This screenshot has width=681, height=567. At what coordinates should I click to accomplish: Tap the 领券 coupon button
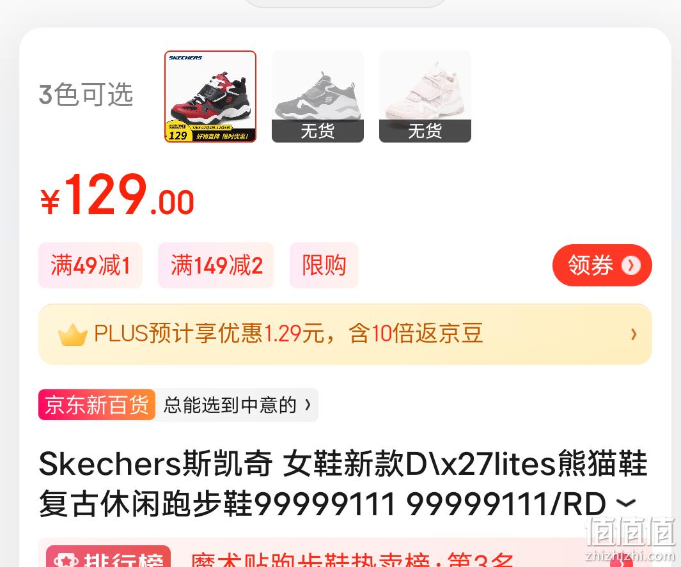coord(602,265)
